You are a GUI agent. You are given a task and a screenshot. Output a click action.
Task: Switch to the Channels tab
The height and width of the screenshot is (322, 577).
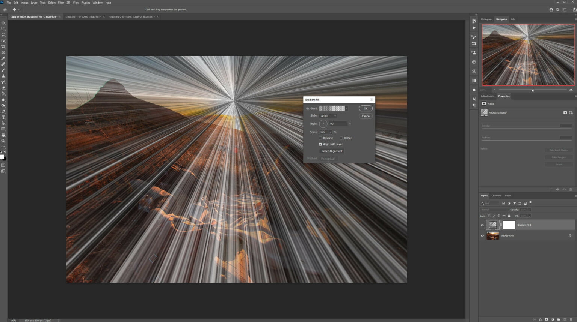click(x=496, y=195)
